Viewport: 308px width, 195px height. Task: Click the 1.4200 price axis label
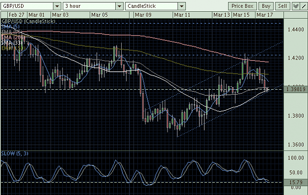click(296, 58)
